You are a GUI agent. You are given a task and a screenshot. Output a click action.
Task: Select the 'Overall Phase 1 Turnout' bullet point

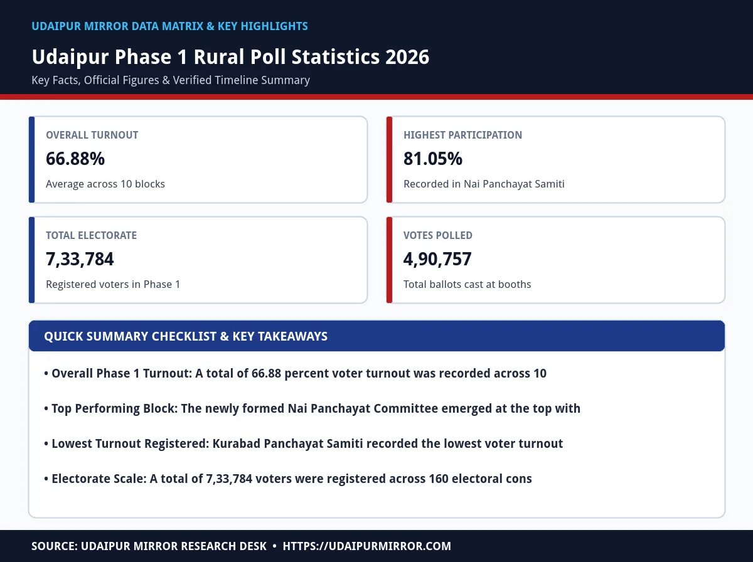pos(295,374)
